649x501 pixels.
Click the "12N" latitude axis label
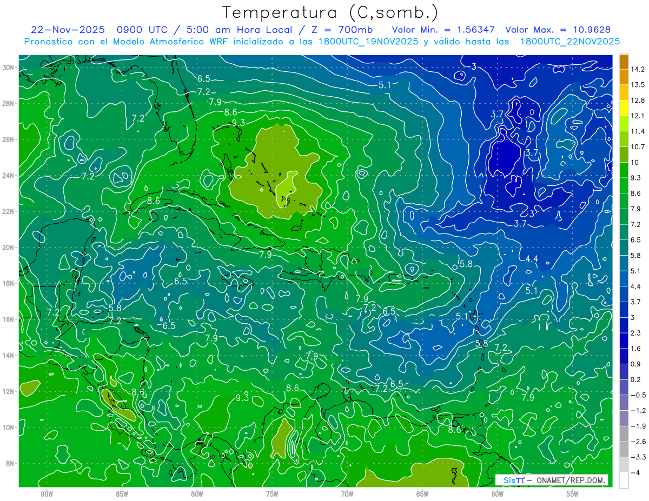9,391
